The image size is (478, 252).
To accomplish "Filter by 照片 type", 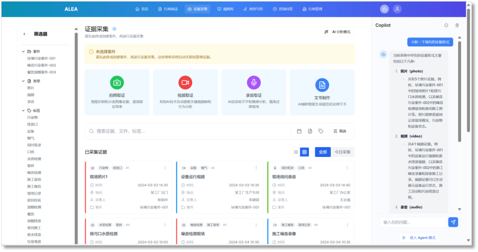I will [x=31, y=88].
